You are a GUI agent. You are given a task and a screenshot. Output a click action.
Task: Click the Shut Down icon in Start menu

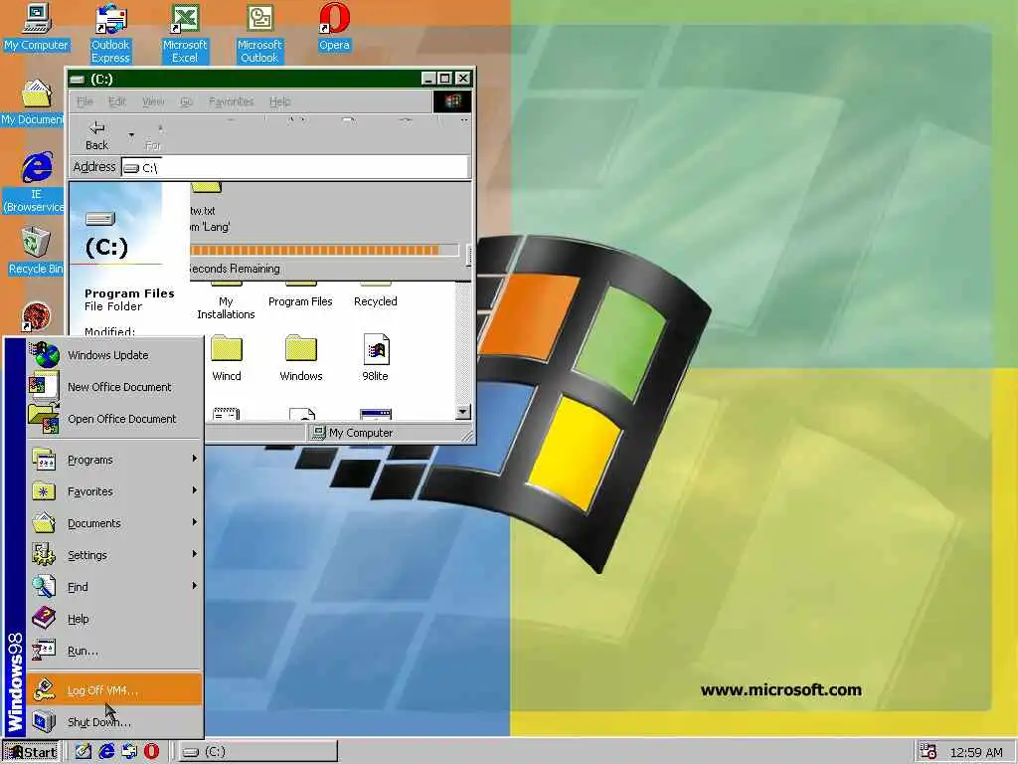pyautogui.click(x=44, y=721)
